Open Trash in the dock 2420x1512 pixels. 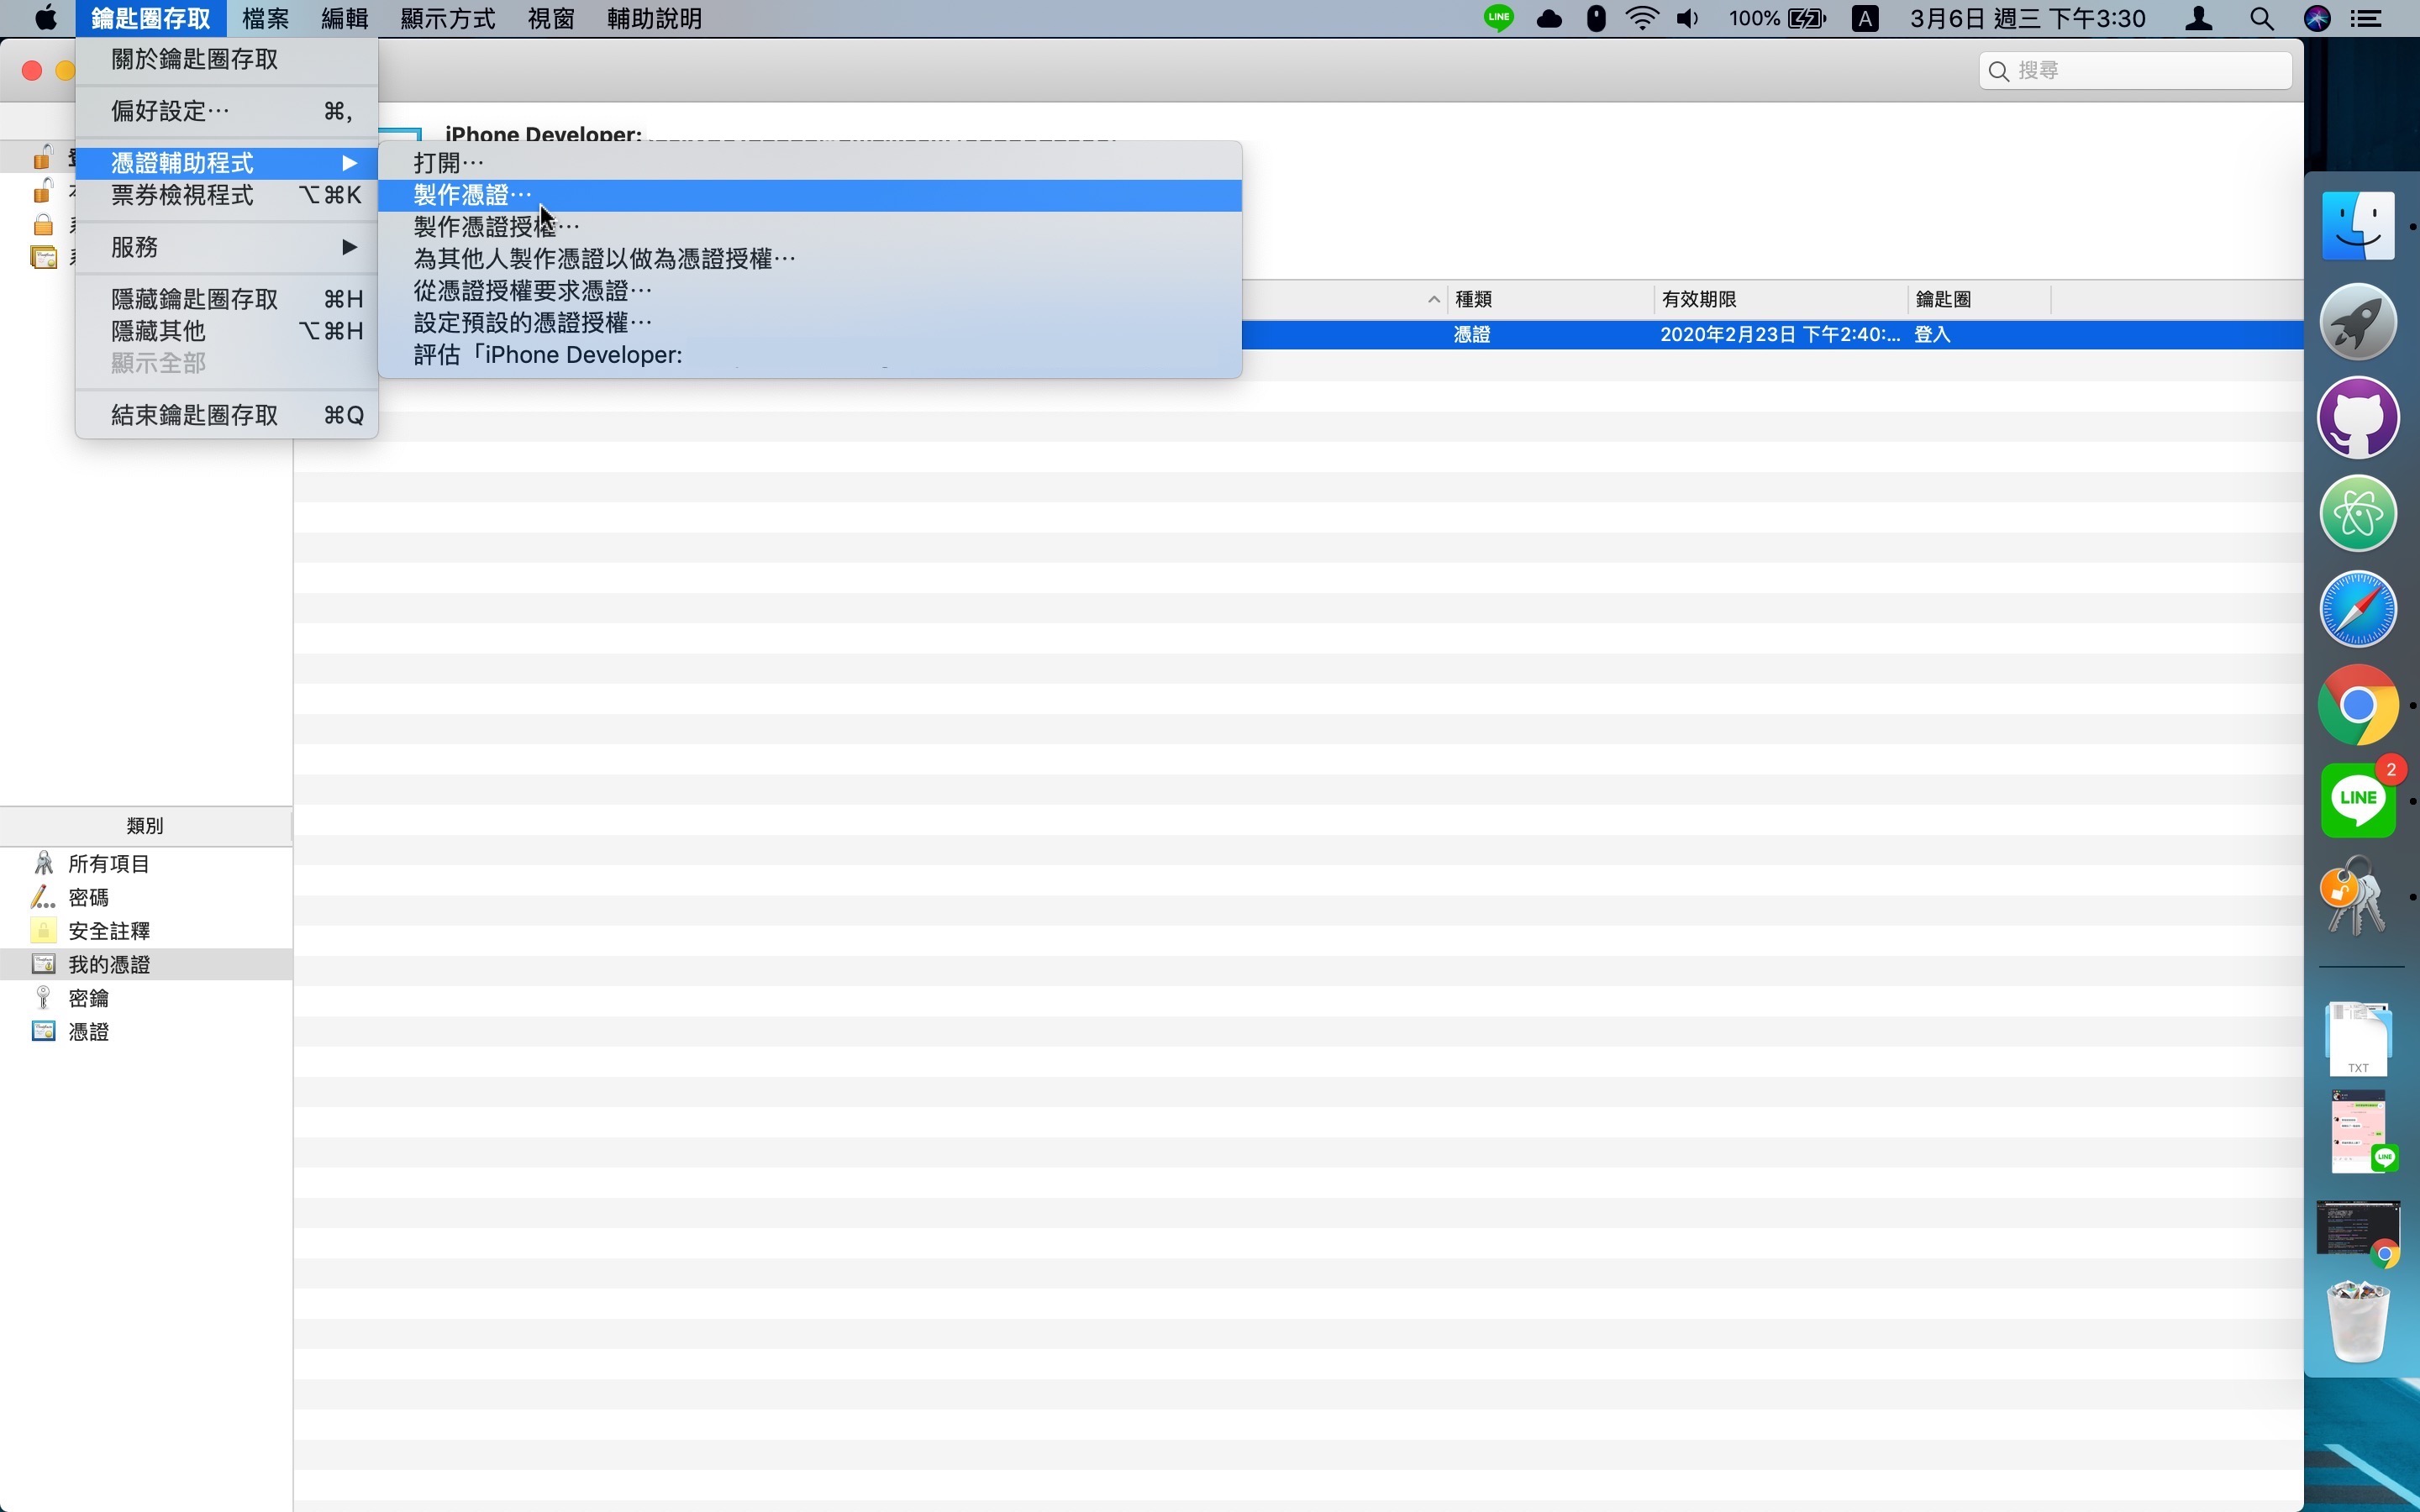pyautogui.click(x=2358, y=1322)
